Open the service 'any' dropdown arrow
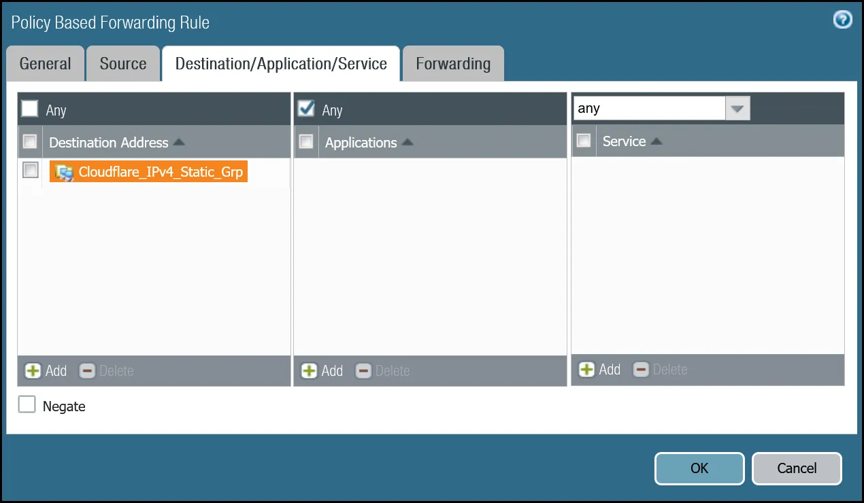 click(737, 109)
